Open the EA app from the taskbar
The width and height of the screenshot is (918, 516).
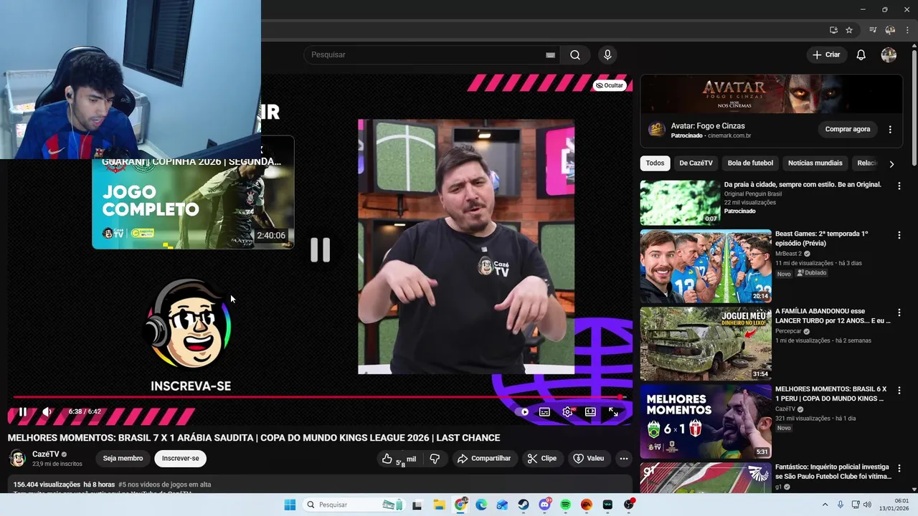[x=586, y=505]
